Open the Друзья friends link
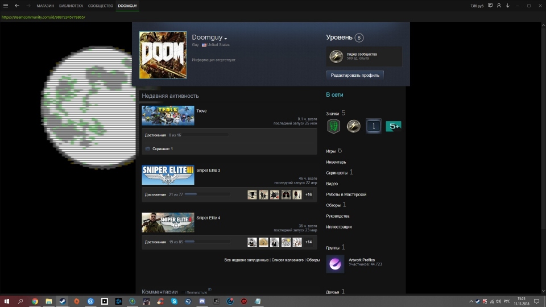Viewport: 546px width, 307px height. (333, 292)
